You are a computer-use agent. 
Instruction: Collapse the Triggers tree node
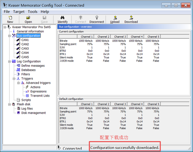(x=14, y=79)
